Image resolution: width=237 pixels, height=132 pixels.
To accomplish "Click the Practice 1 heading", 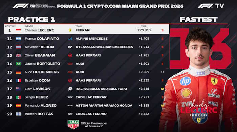I will click(31, 20).
